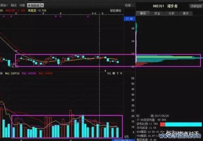
Task: Click the 画线 drawing tool button
Action: coord(14,5)
